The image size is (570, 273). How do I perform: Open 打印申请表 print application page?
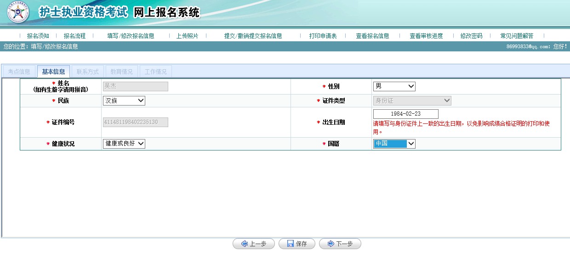(323, 36)
